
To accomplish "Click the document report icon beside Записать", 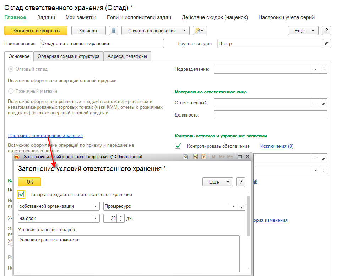I will coord(114,31).
